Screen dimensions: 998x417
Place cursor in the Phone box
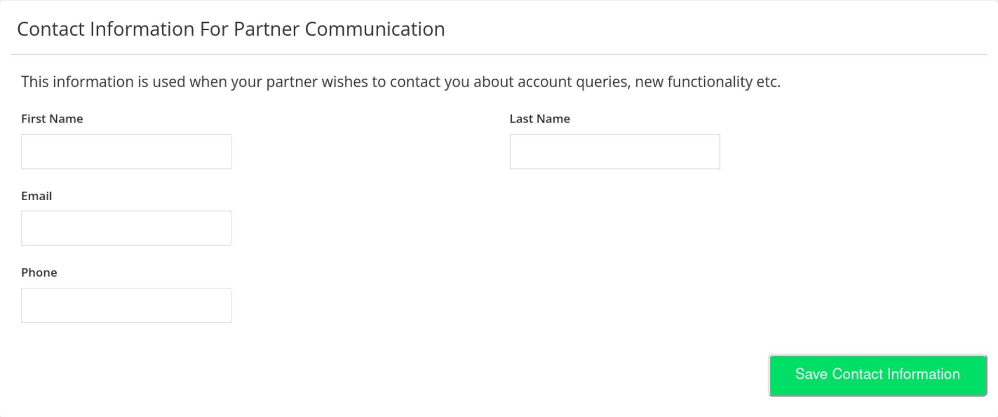pos(126,305)
